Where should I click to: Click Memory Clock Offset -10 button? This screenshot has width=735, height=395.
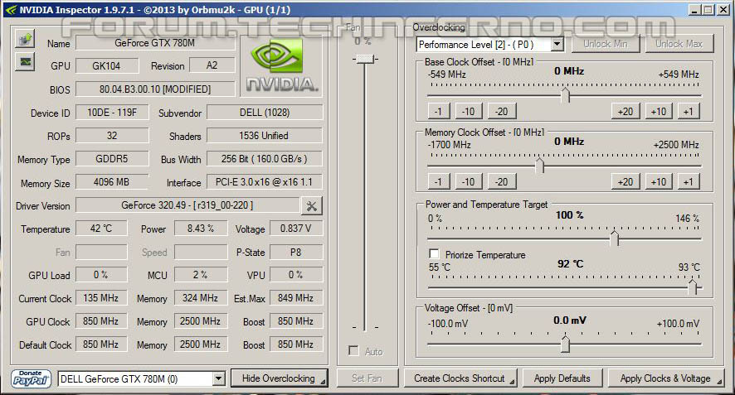[x=468, y=181]
